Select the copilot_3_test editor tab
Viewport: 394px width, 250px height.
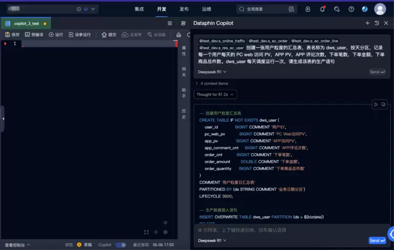tap(24, 24)
